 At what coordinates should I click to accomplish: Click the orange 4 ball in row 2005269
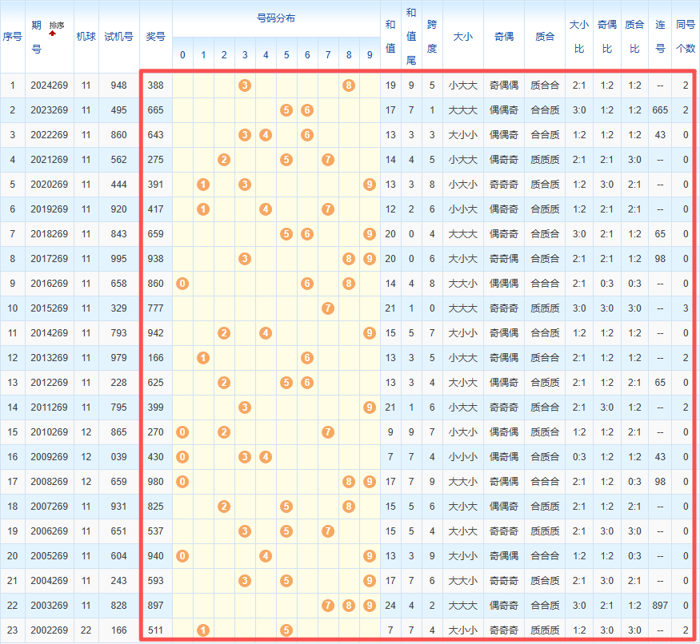[x=266, y=556]
